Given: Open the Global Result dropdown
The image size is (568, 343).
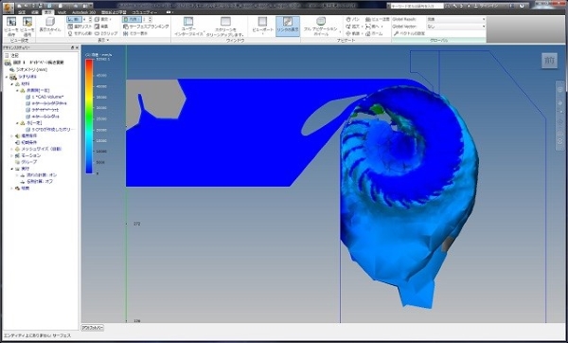Looking at the screenshot, I should [455, 19].
